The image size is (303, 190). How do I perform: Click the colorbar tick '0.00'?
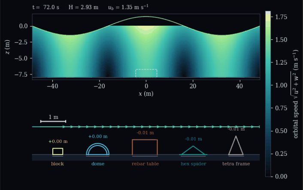281,176
